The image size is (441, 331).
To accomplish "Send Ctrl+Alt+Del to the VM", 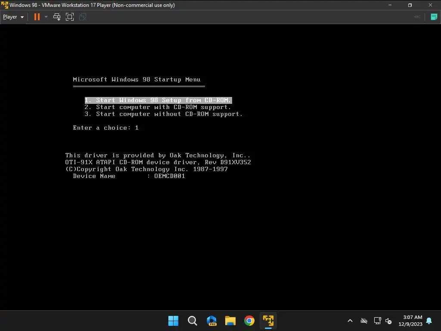I will click(57, 17).
